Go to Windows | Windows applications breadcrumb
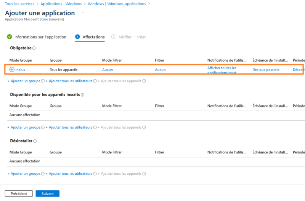This screenshot has height=201, width=305. click(x=117, y=4)
